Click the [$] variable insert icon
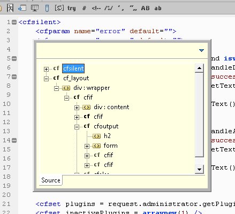This screenshot has height=214, width=235. (59, 8)
